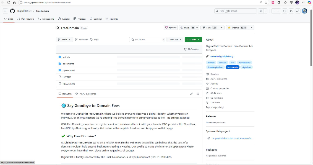313x165 pixels.
Task: Open domain.digitalplat.org link
Action: click(221, 56)
